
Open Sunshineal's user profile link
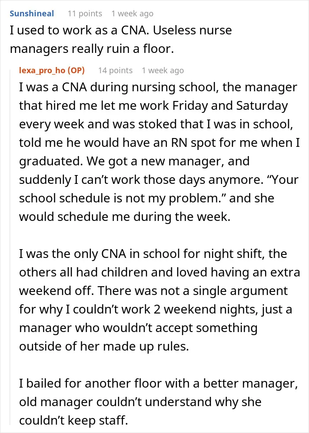click(x=32, y=13)
